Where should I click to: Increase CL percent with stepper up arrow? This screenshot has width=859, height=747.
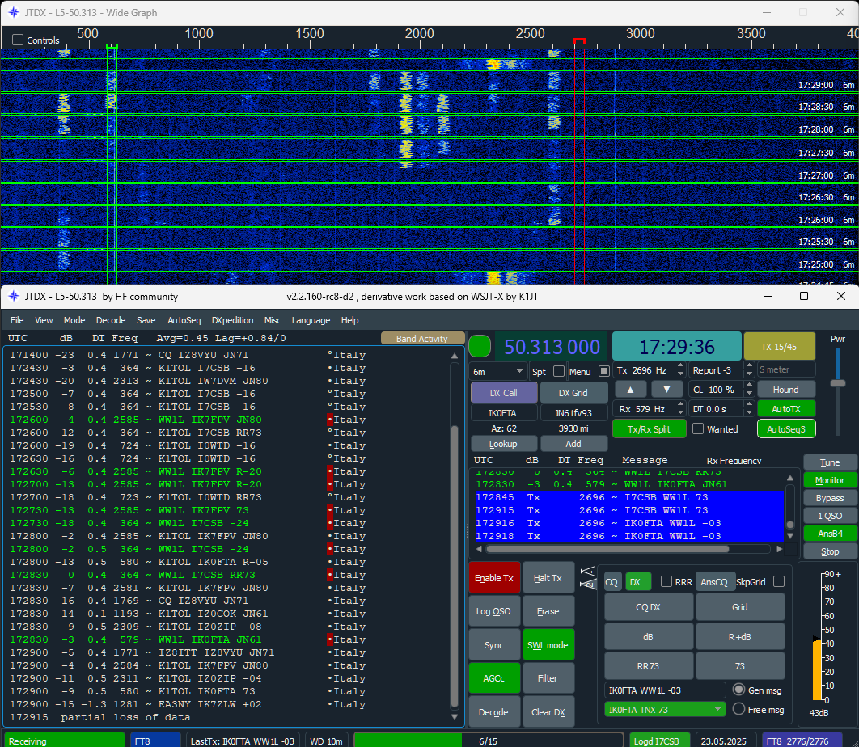point(749,386)
